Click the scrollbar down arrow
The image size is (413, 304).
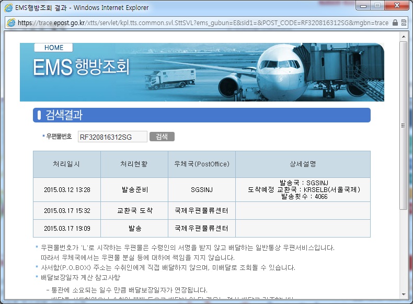click(x=404, y=295)
